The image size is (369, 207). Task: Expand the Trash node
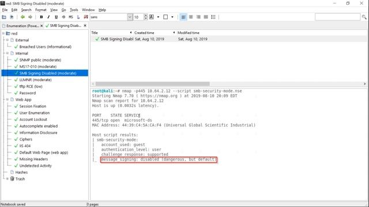(7, 179)
